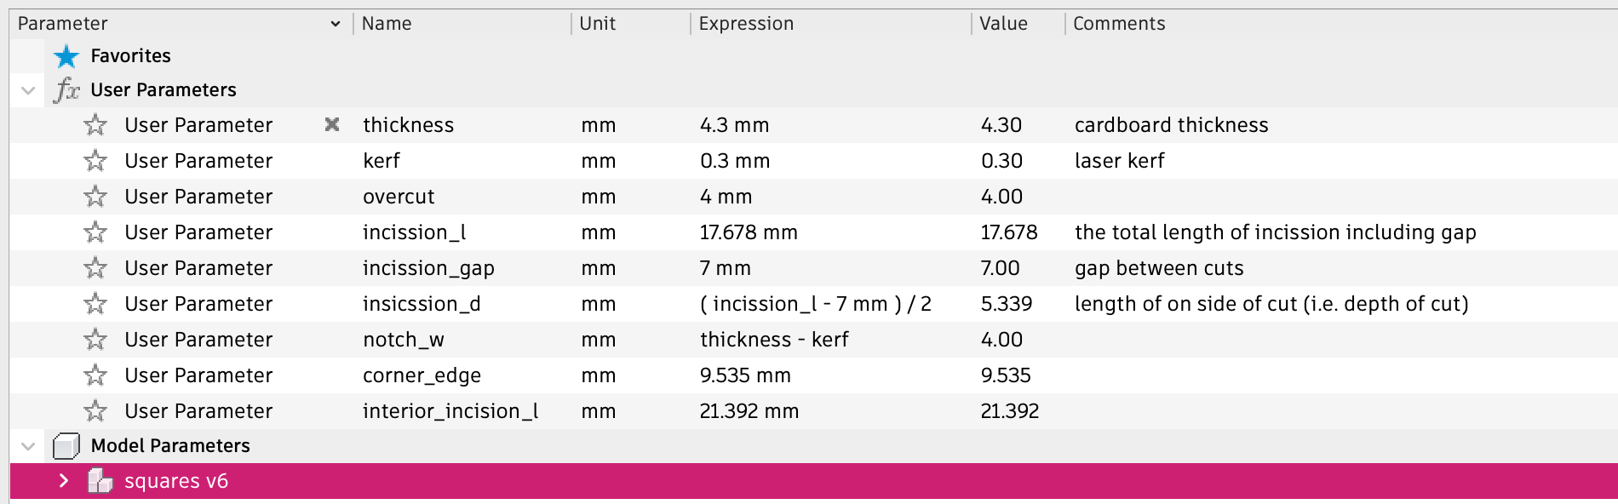Click the blue Favorites star icon

pos(66,56)
